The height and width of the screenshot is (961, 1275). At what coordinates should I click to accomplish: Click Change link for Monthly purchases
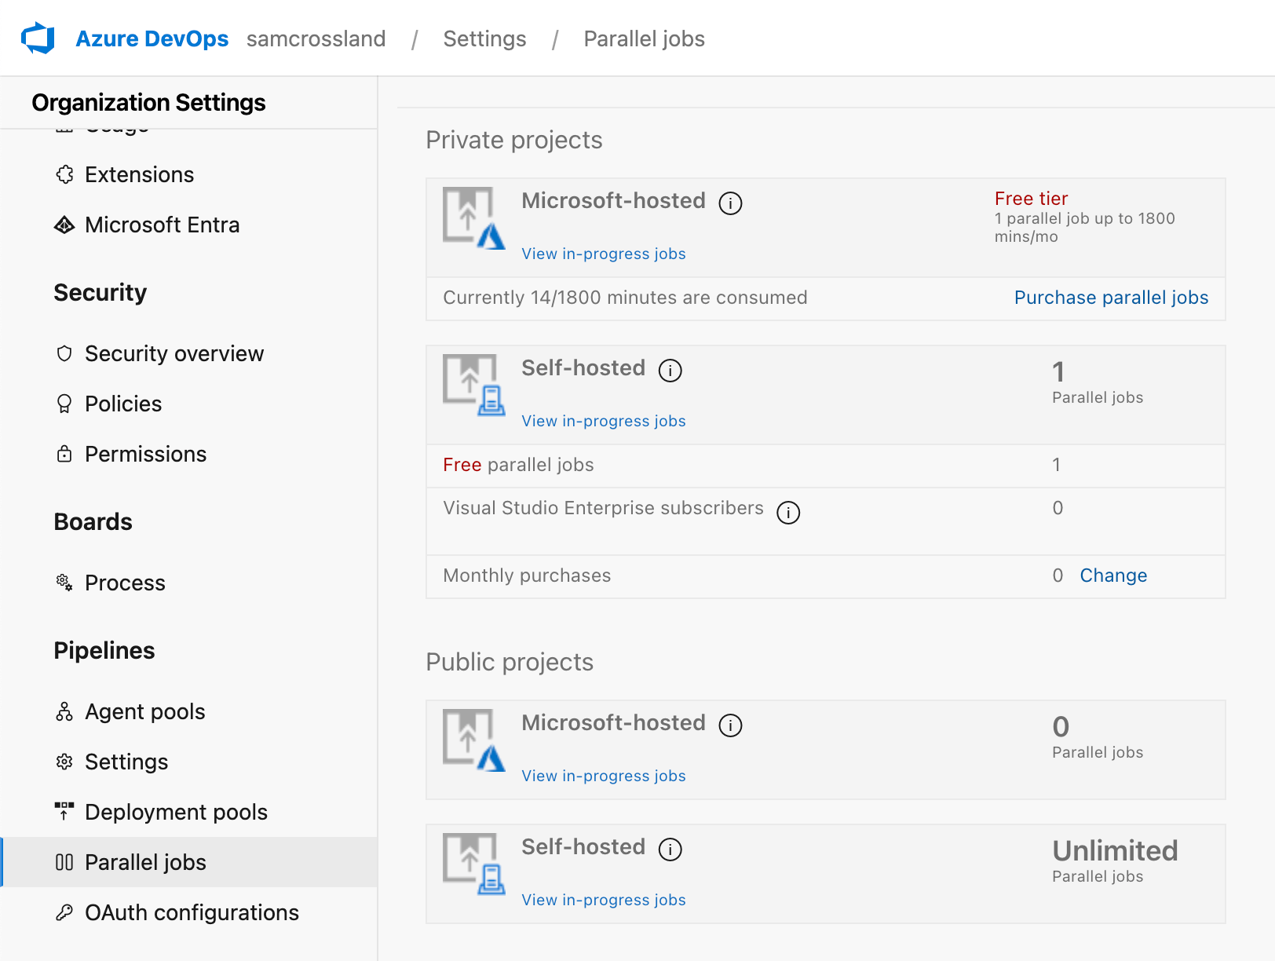(x=1113, y=576)
